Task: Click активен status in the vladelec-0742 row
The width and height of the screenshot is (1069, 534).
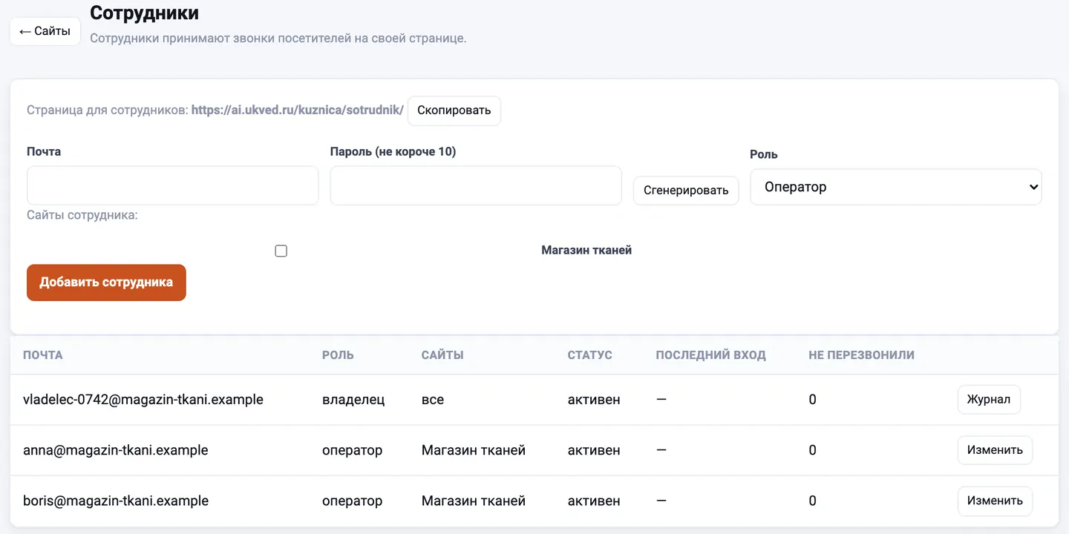Action: 594,400
